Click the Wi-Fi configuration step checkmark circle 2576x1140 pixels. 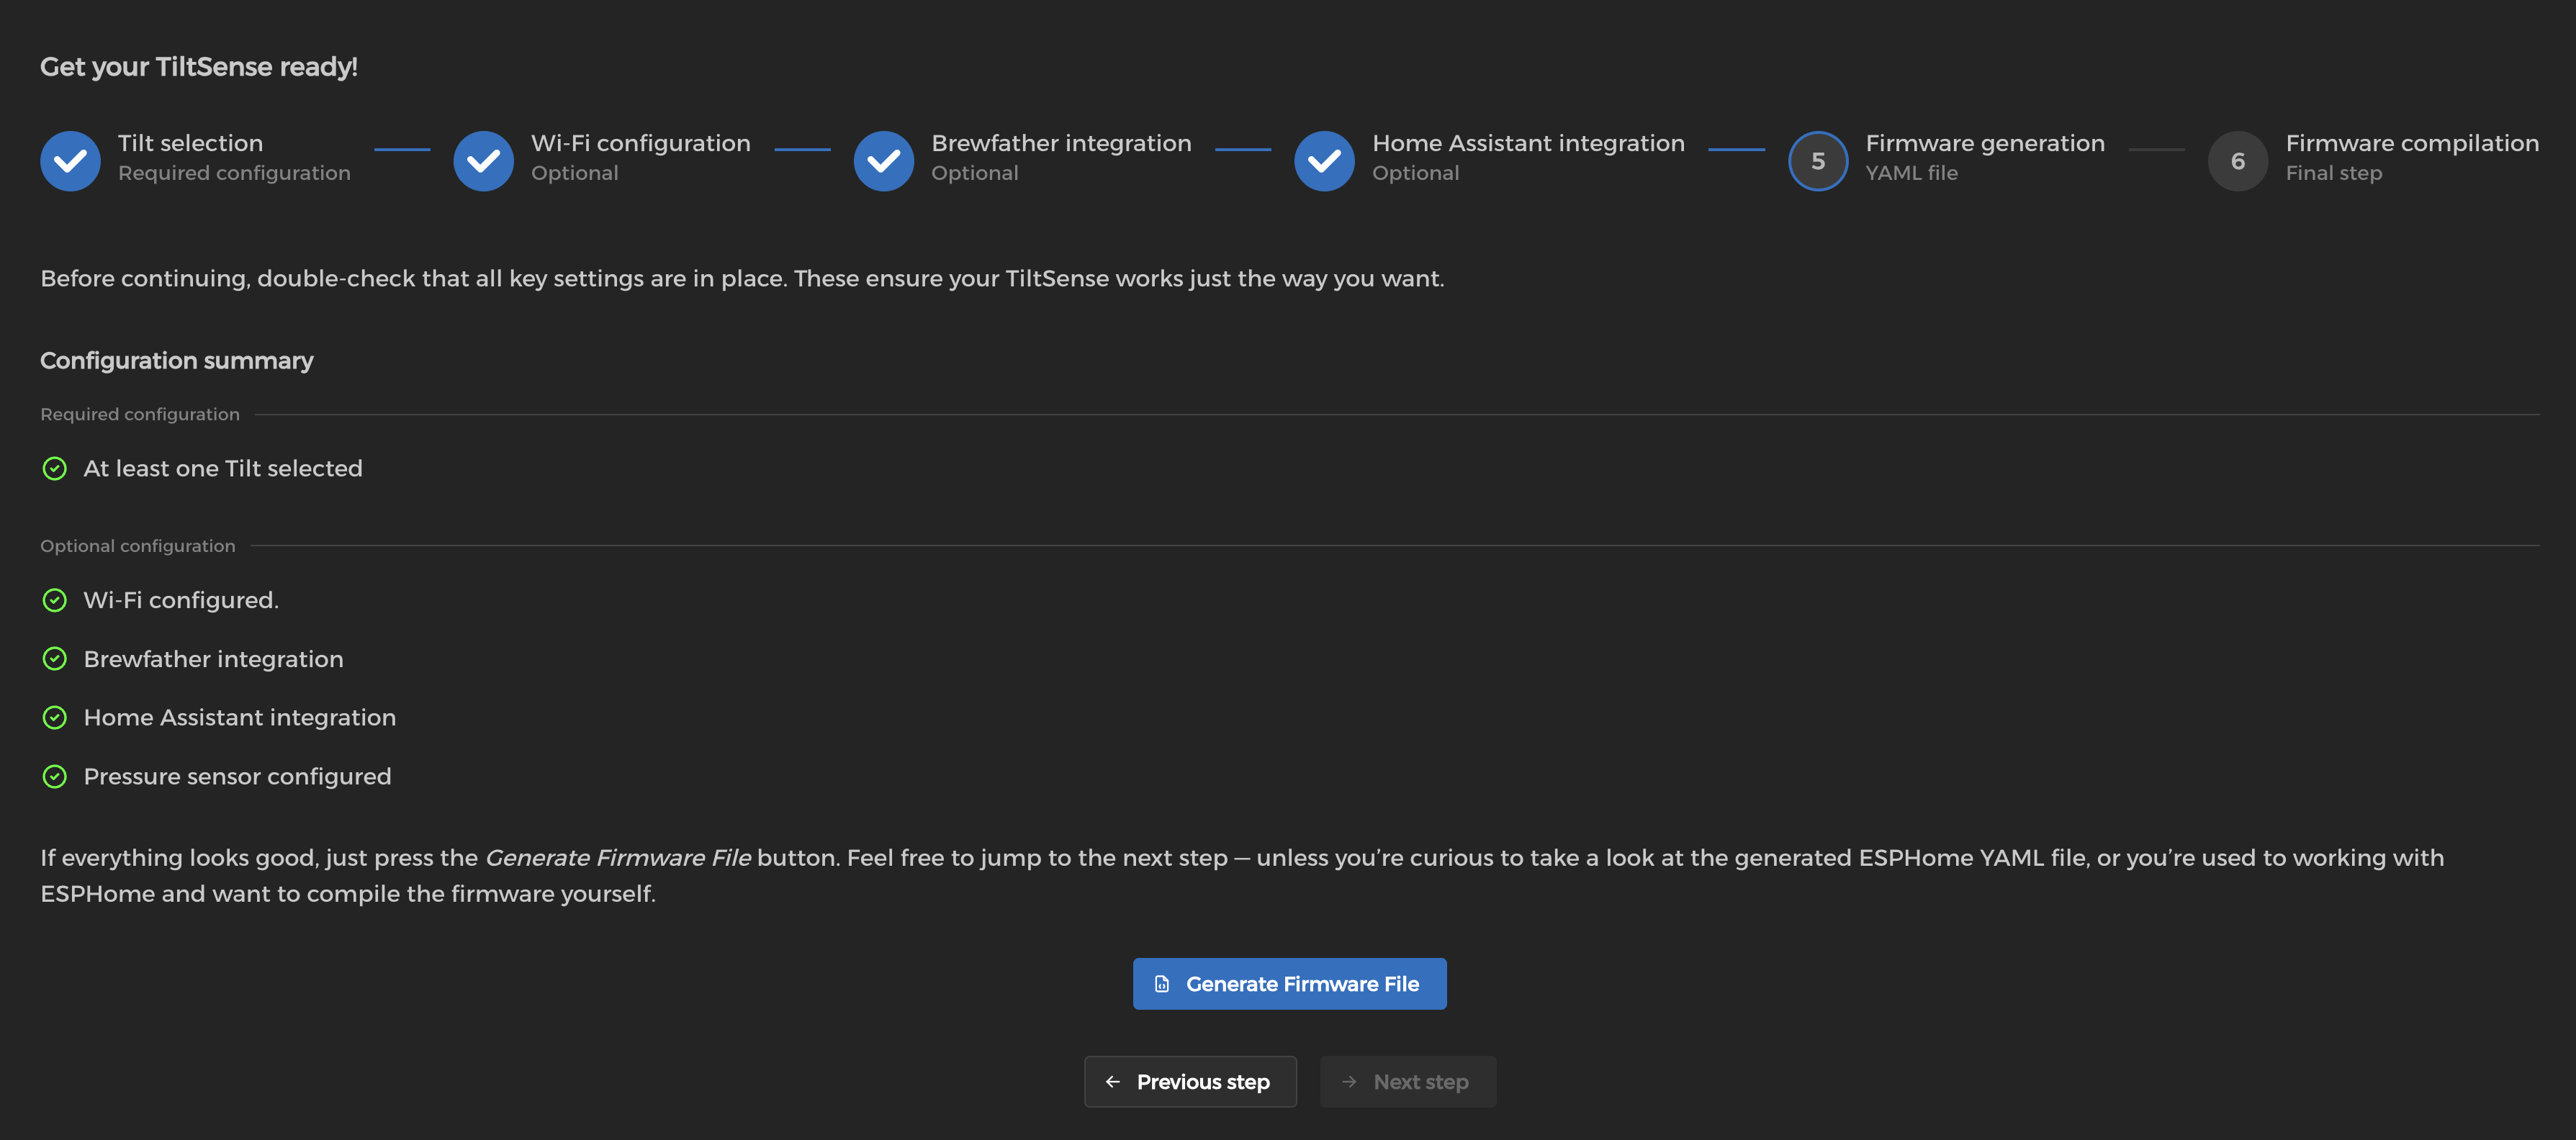click(483, 160)
